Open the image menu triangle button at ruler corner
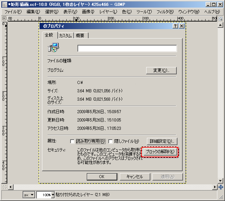The image size is (225, 201). (4, 18)
